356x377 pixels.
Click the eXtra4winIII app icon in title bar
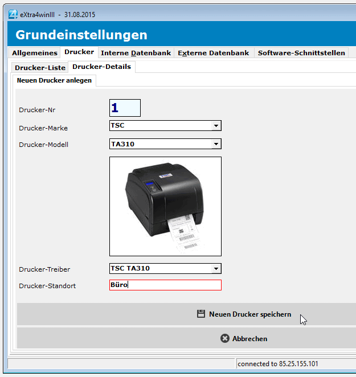point(14,13)
